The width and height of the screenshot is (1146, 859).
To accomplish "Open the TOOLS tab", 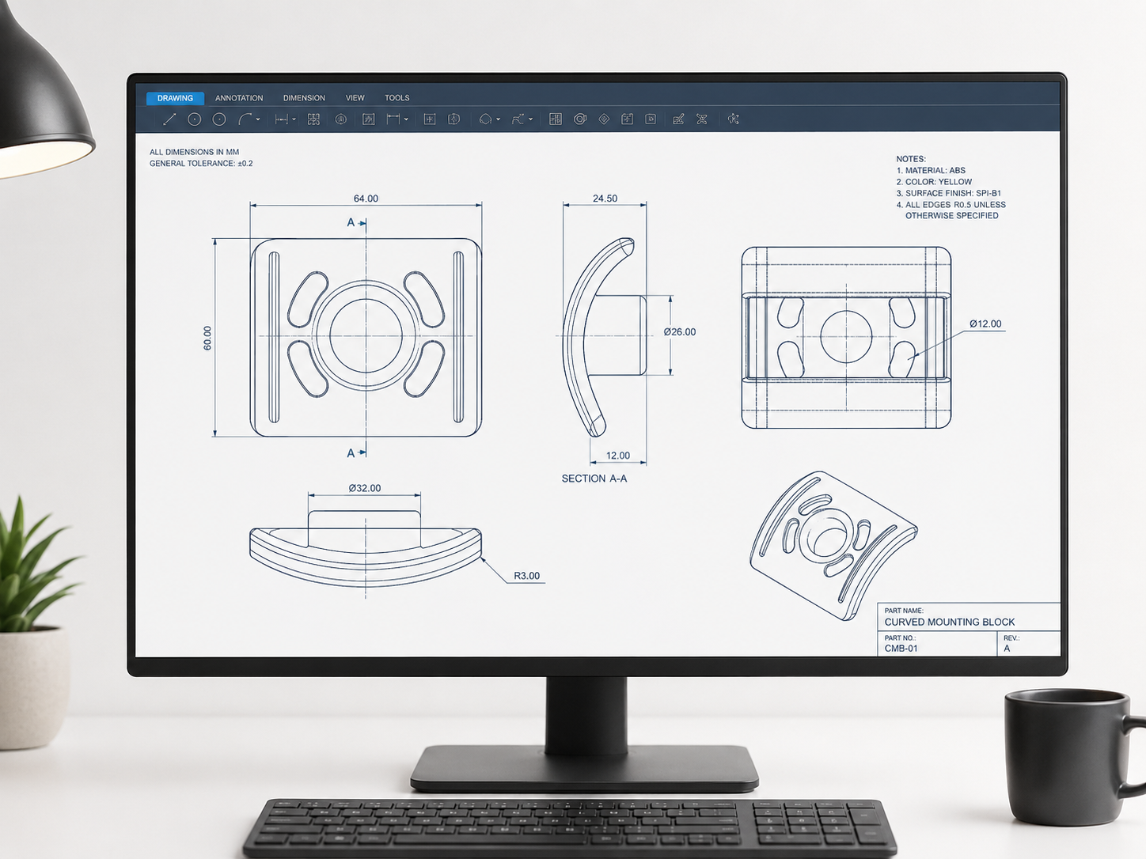I will click(x=397, y=98).
